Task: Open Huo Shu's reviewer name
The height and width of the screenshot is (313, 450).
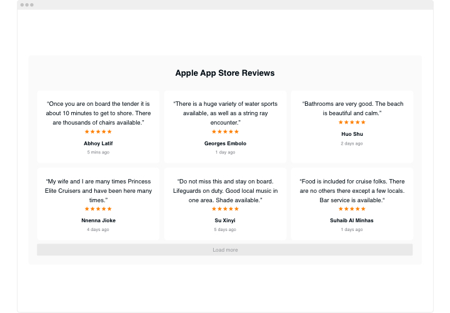Action: pos(352,134)
